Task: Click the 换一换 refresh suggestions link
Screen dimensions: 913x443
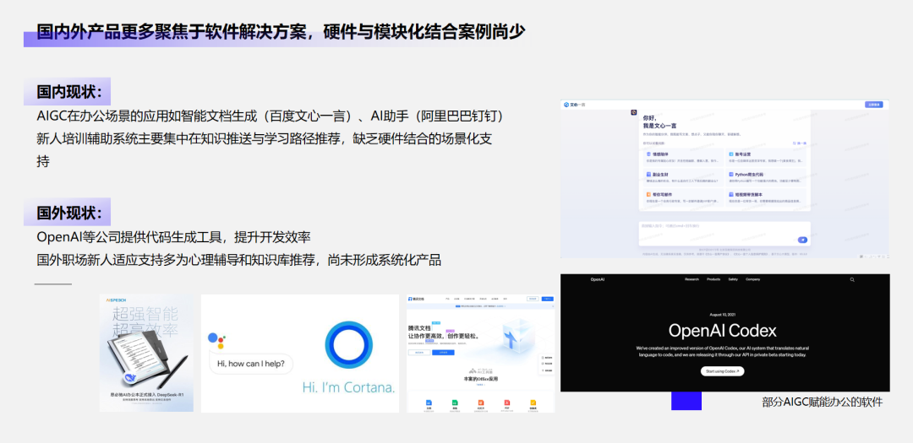Action: point(800,143)
